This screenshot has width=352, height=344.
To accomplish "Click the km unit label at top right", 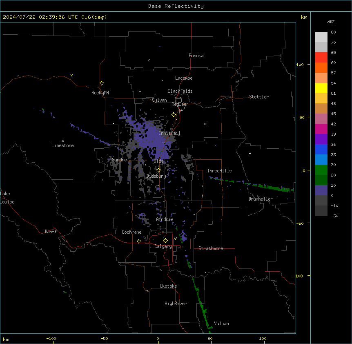I will pyautogui.click(x=304, y=17).
